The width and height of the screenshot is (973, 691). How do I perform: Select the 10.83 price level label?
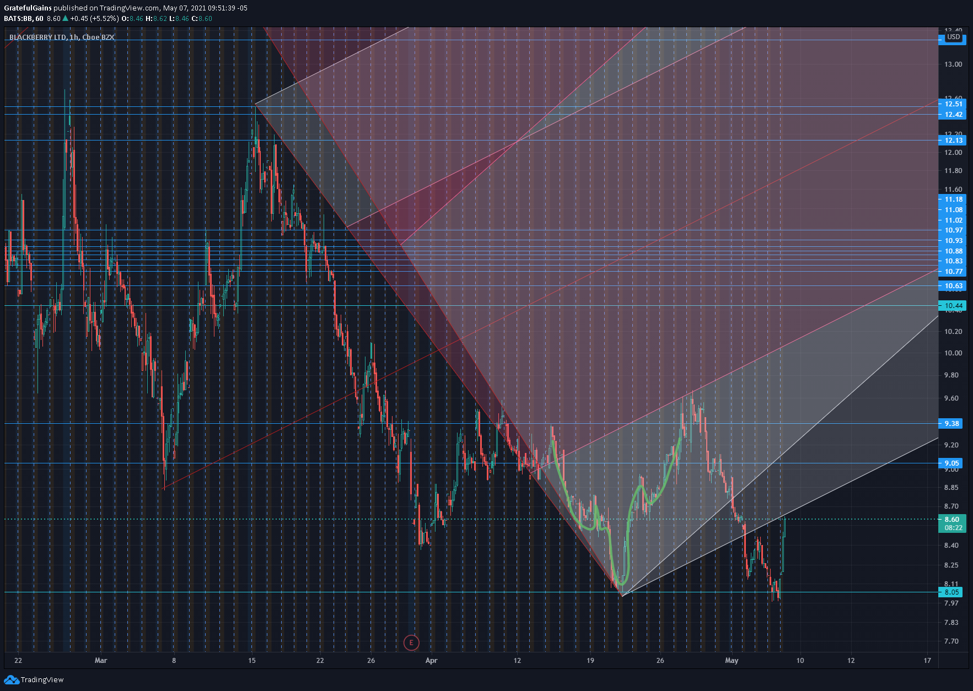tap(952, 261)
